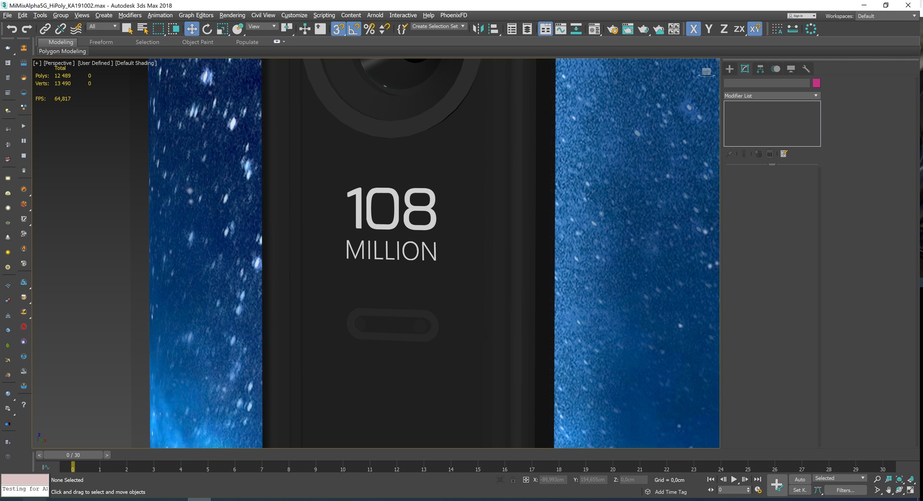Click the large Set Keys plus button
Screen dimensions: 923x501
coord(777,485)
